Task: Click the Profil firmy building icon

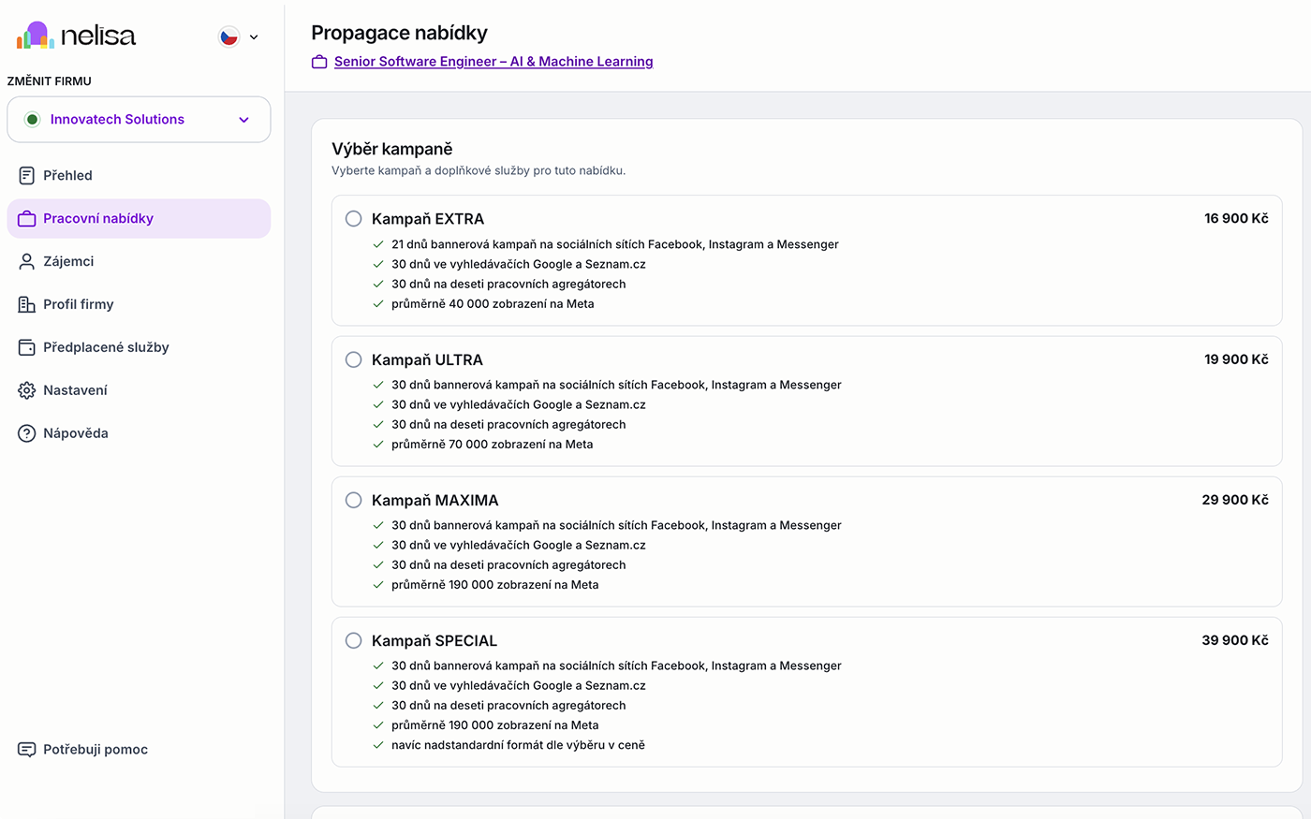Action: tap(27, 304)
